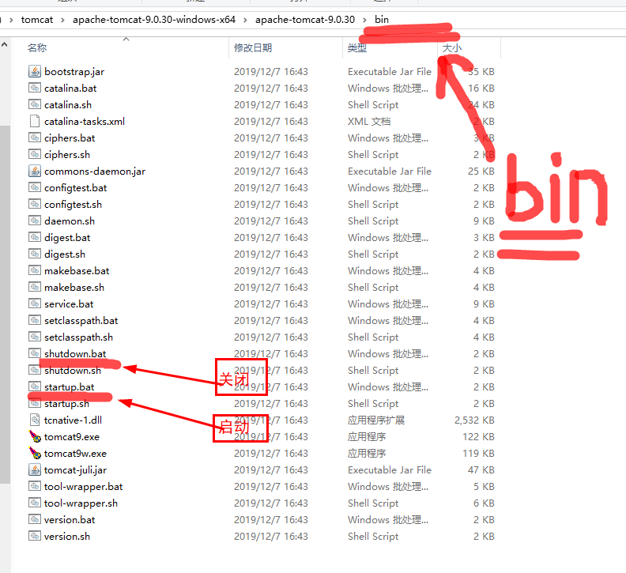Click the bootstrap.jar file name

coord(74,72)
